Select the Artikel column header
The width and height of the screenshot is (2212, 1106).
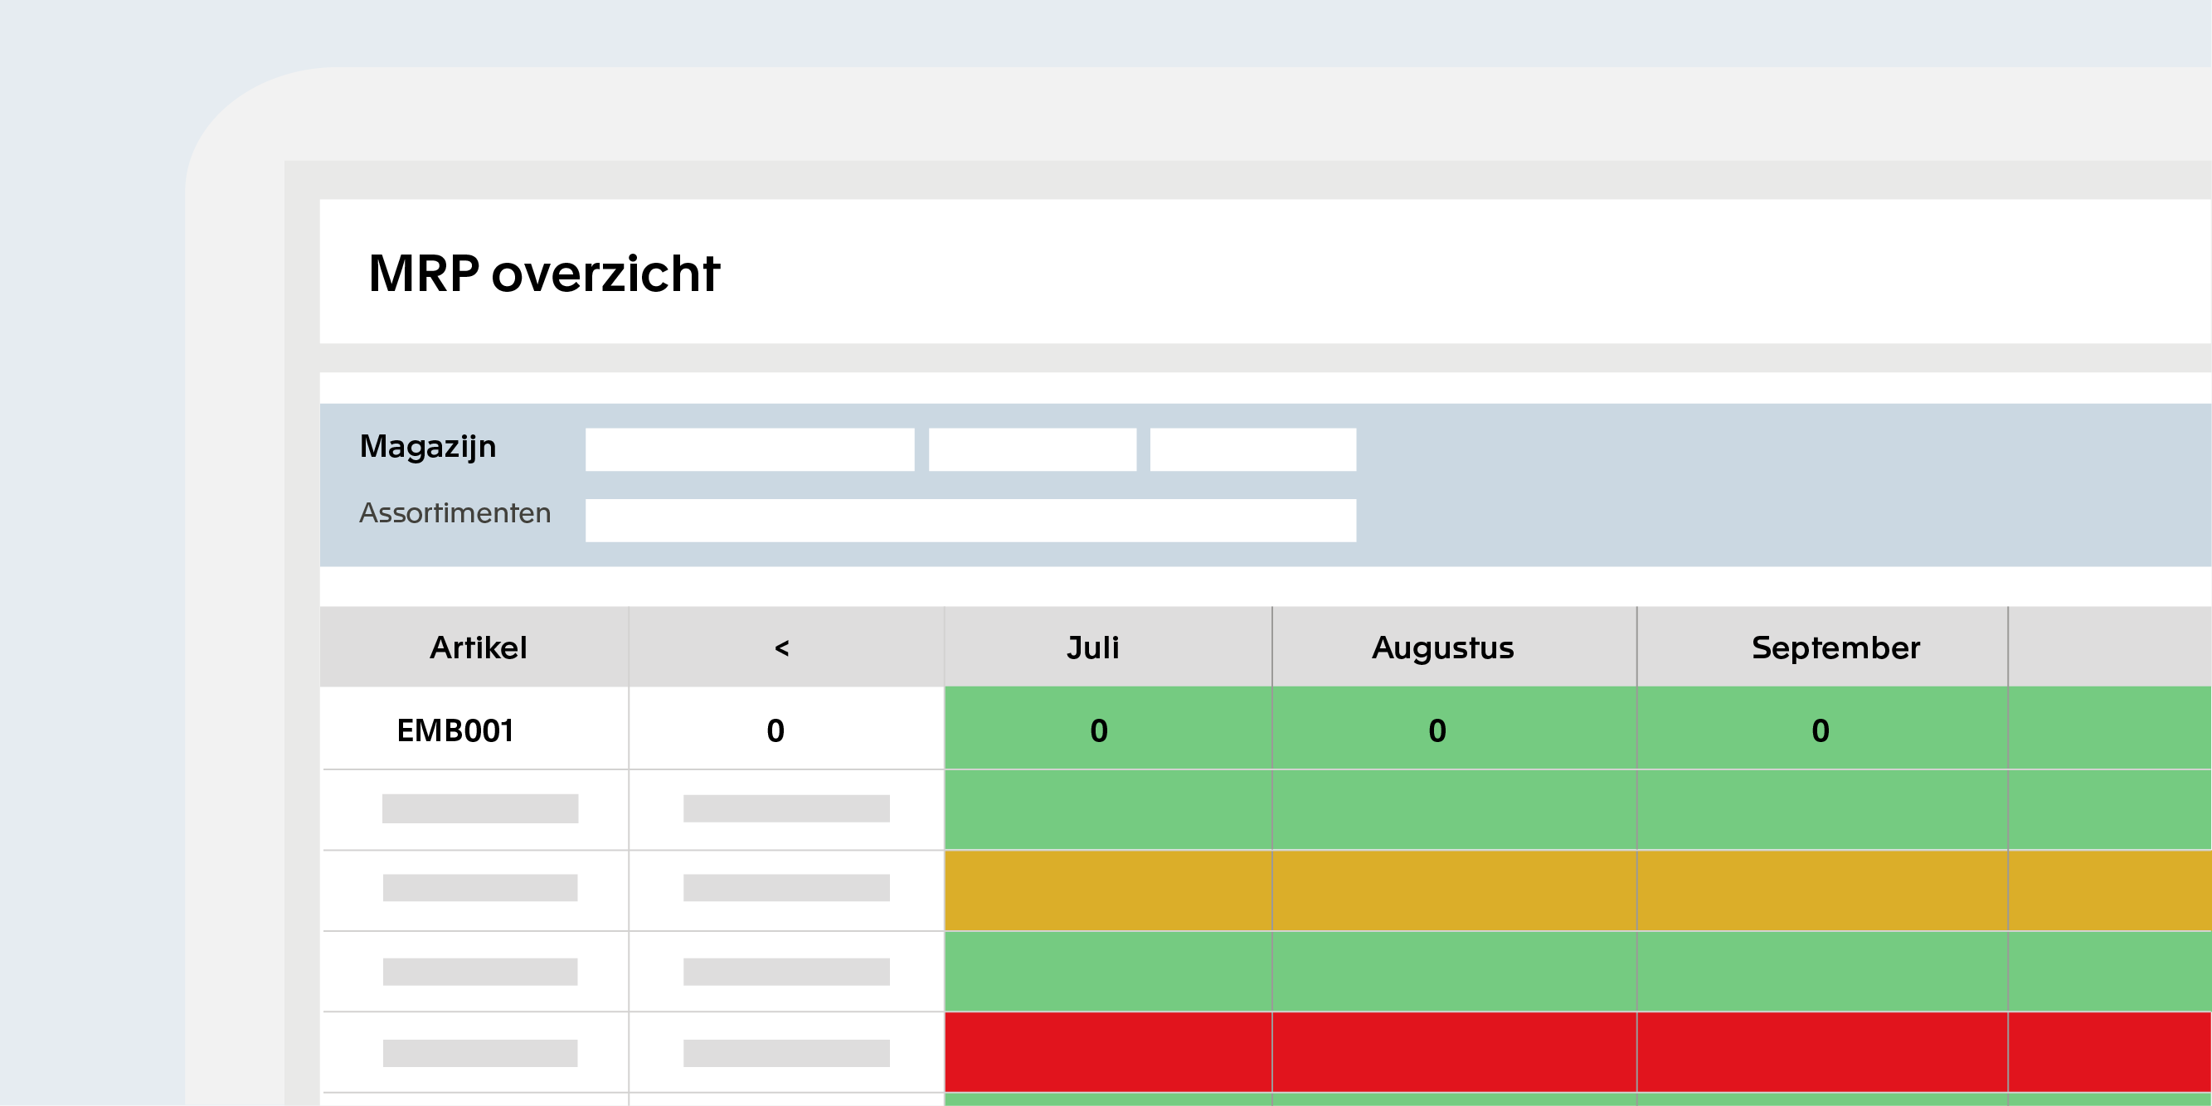[478, 648]
